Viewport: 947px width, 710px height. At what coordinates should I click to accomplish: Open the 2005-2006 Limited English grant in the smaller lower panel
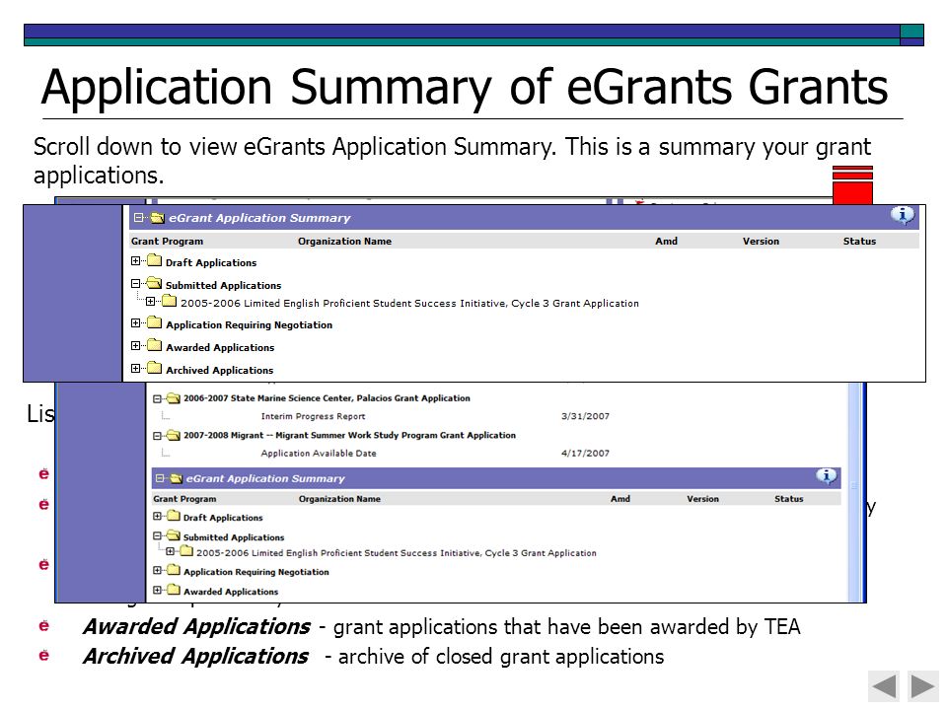click(397, 553)
